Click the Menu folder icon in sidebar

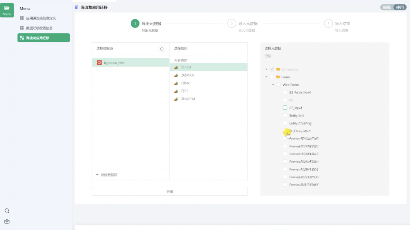click(7, 8)
